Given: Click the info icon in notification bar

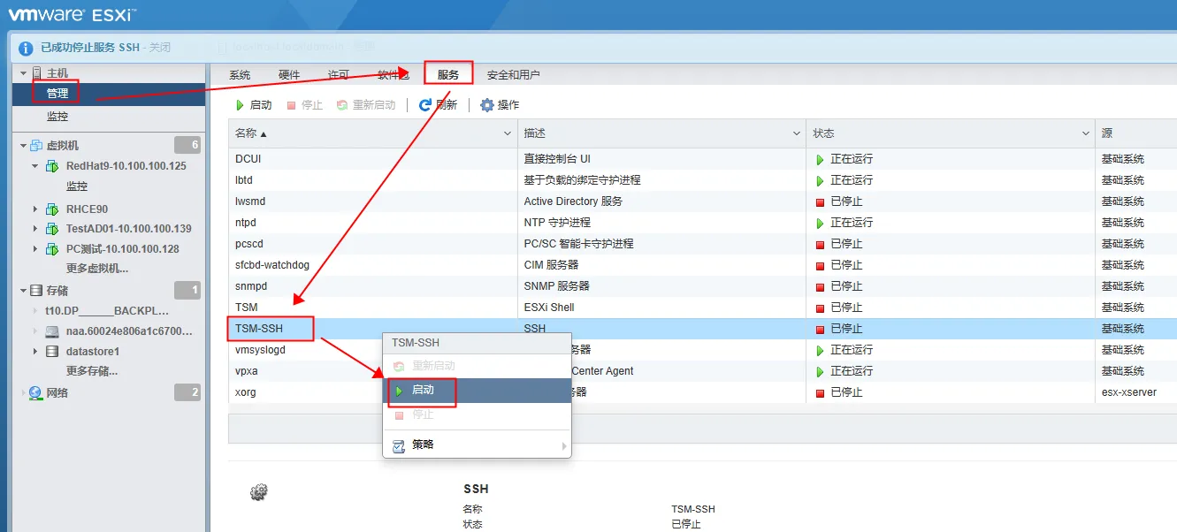Looking at the screenshot, I should point(26,48).
